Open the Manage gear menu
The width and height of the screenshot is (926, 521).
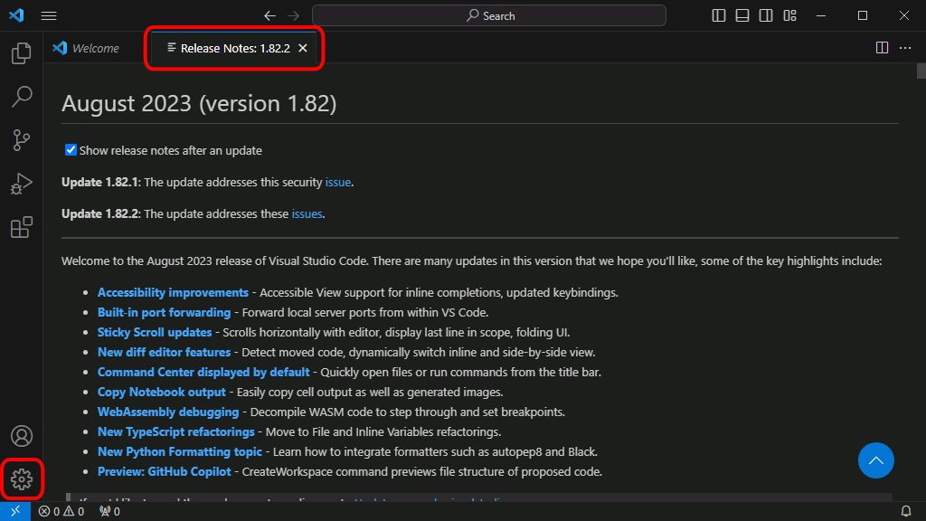click(22, 479)
